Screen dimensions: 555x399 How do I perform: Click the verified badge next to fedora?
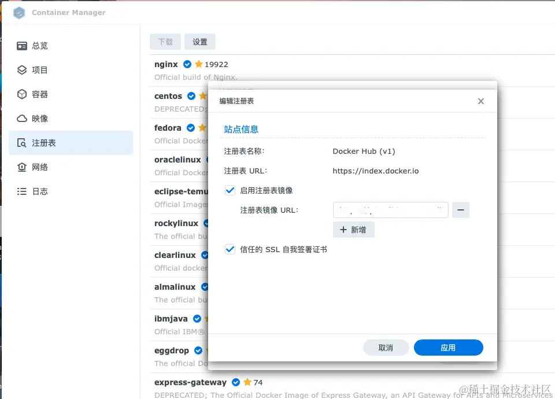191,128
